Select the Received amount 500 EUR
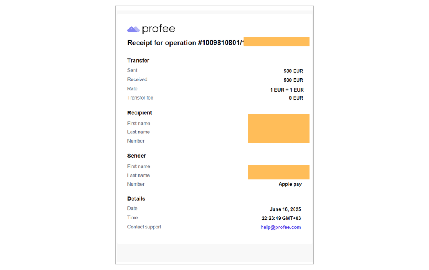The height and width of the screenshot is (270, 429). coord(293,80)
